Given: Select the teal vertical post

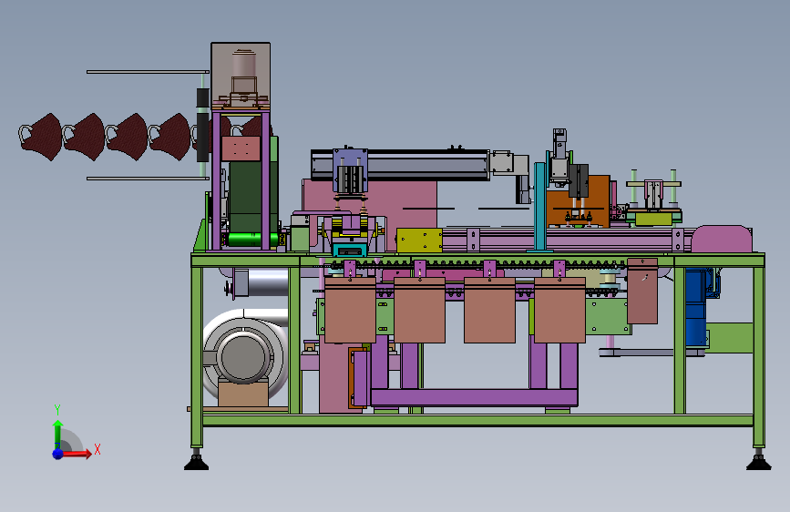Looking at the screenshot, I should (539, 207).
